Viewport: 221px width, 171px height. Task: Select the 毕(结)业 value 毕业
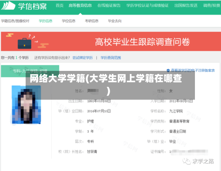tap(172, 141)
